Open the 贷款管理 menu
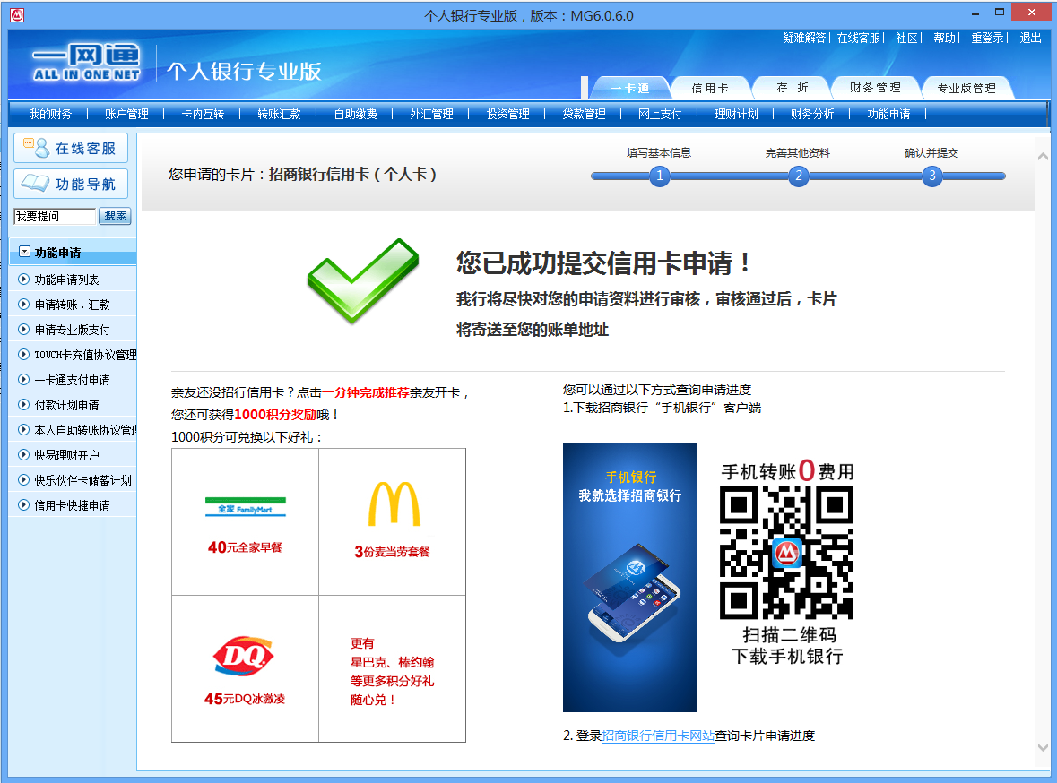Image resolution: width=1057 pixels, height=783 pixels. [584, 114]
